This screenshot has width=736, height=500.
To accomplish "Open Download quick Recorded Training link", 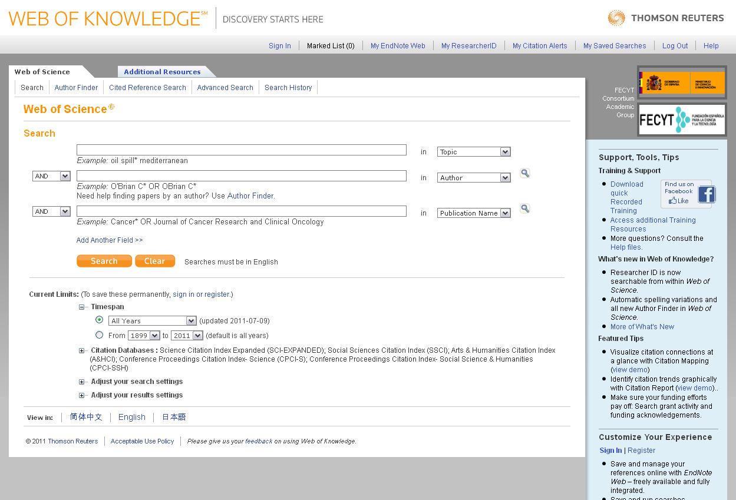I will coord(627,198).
